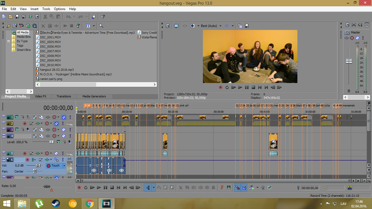This screenshot has width=372, height=209.
Task: Click Save Snapshot to File in preview
Action: pyautogui.click(x=247, y=26)
